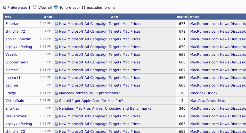Click post icon in the blastair row
This screenshot has width=246, height=133.
tap(56, 70)
